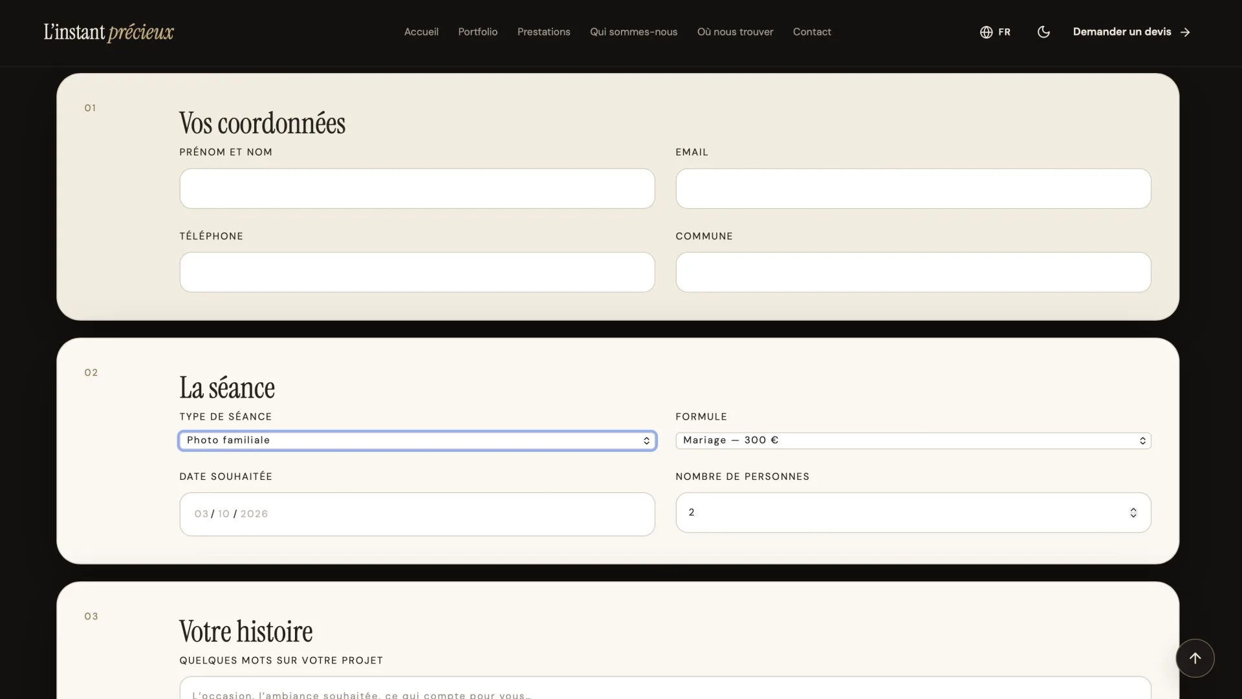
Task: Focus the Prénom et nom field
Action: pos(417,188)
